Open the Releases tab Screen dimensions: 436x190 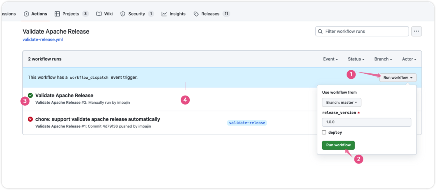tap(212, 14)
